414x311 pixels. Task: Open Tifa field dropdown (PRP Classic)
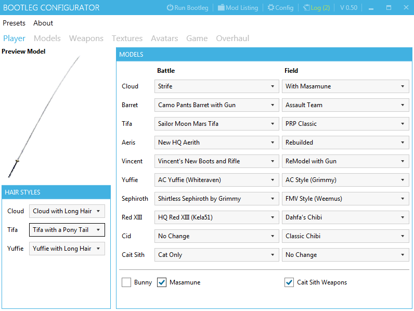pos(345,124)
